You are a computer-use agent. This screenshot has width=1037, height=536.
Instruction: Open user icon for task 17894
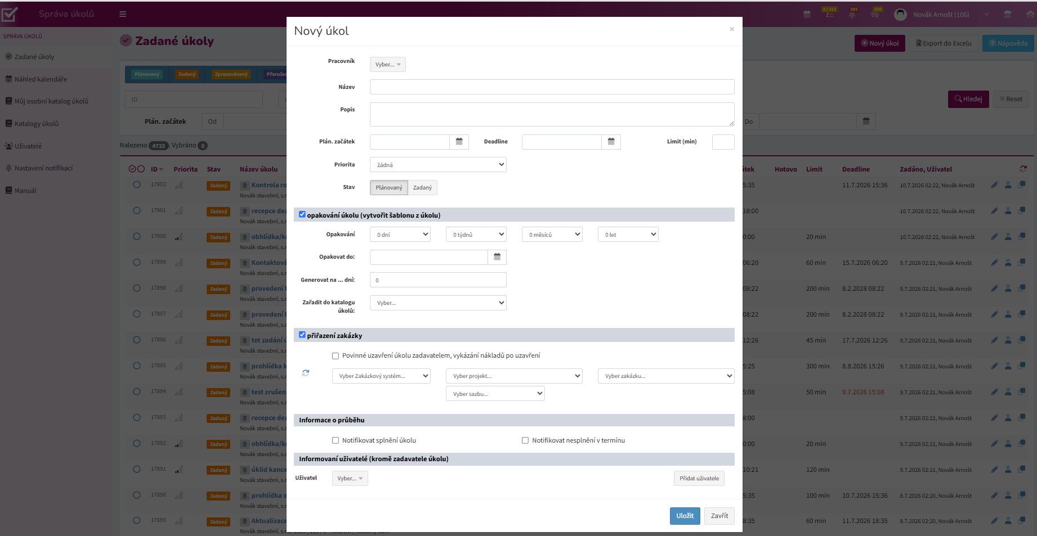(x=1008, y=392)
